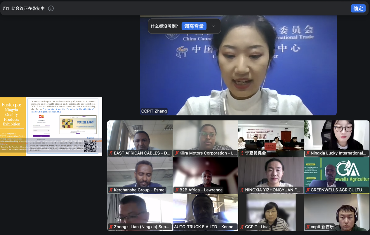
Task: Click the recording camera icon
Action: 6,8
